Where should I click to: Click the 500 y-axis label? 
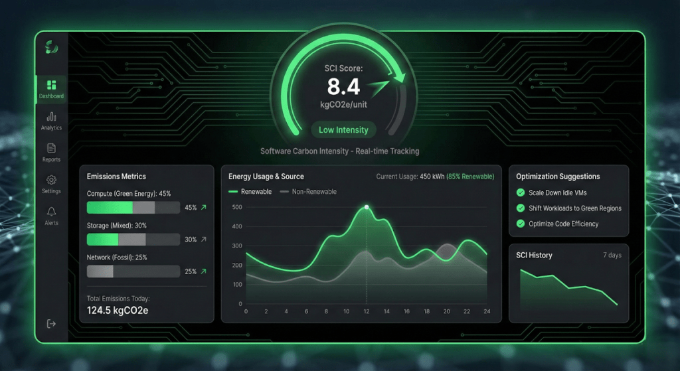tap(237, 207)
